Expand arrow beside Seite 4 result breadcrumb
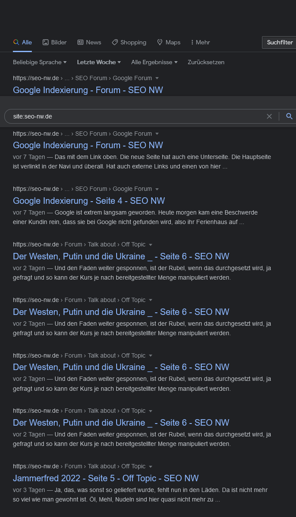Viewport: 296px width, 517px height. tap(157, 189)
